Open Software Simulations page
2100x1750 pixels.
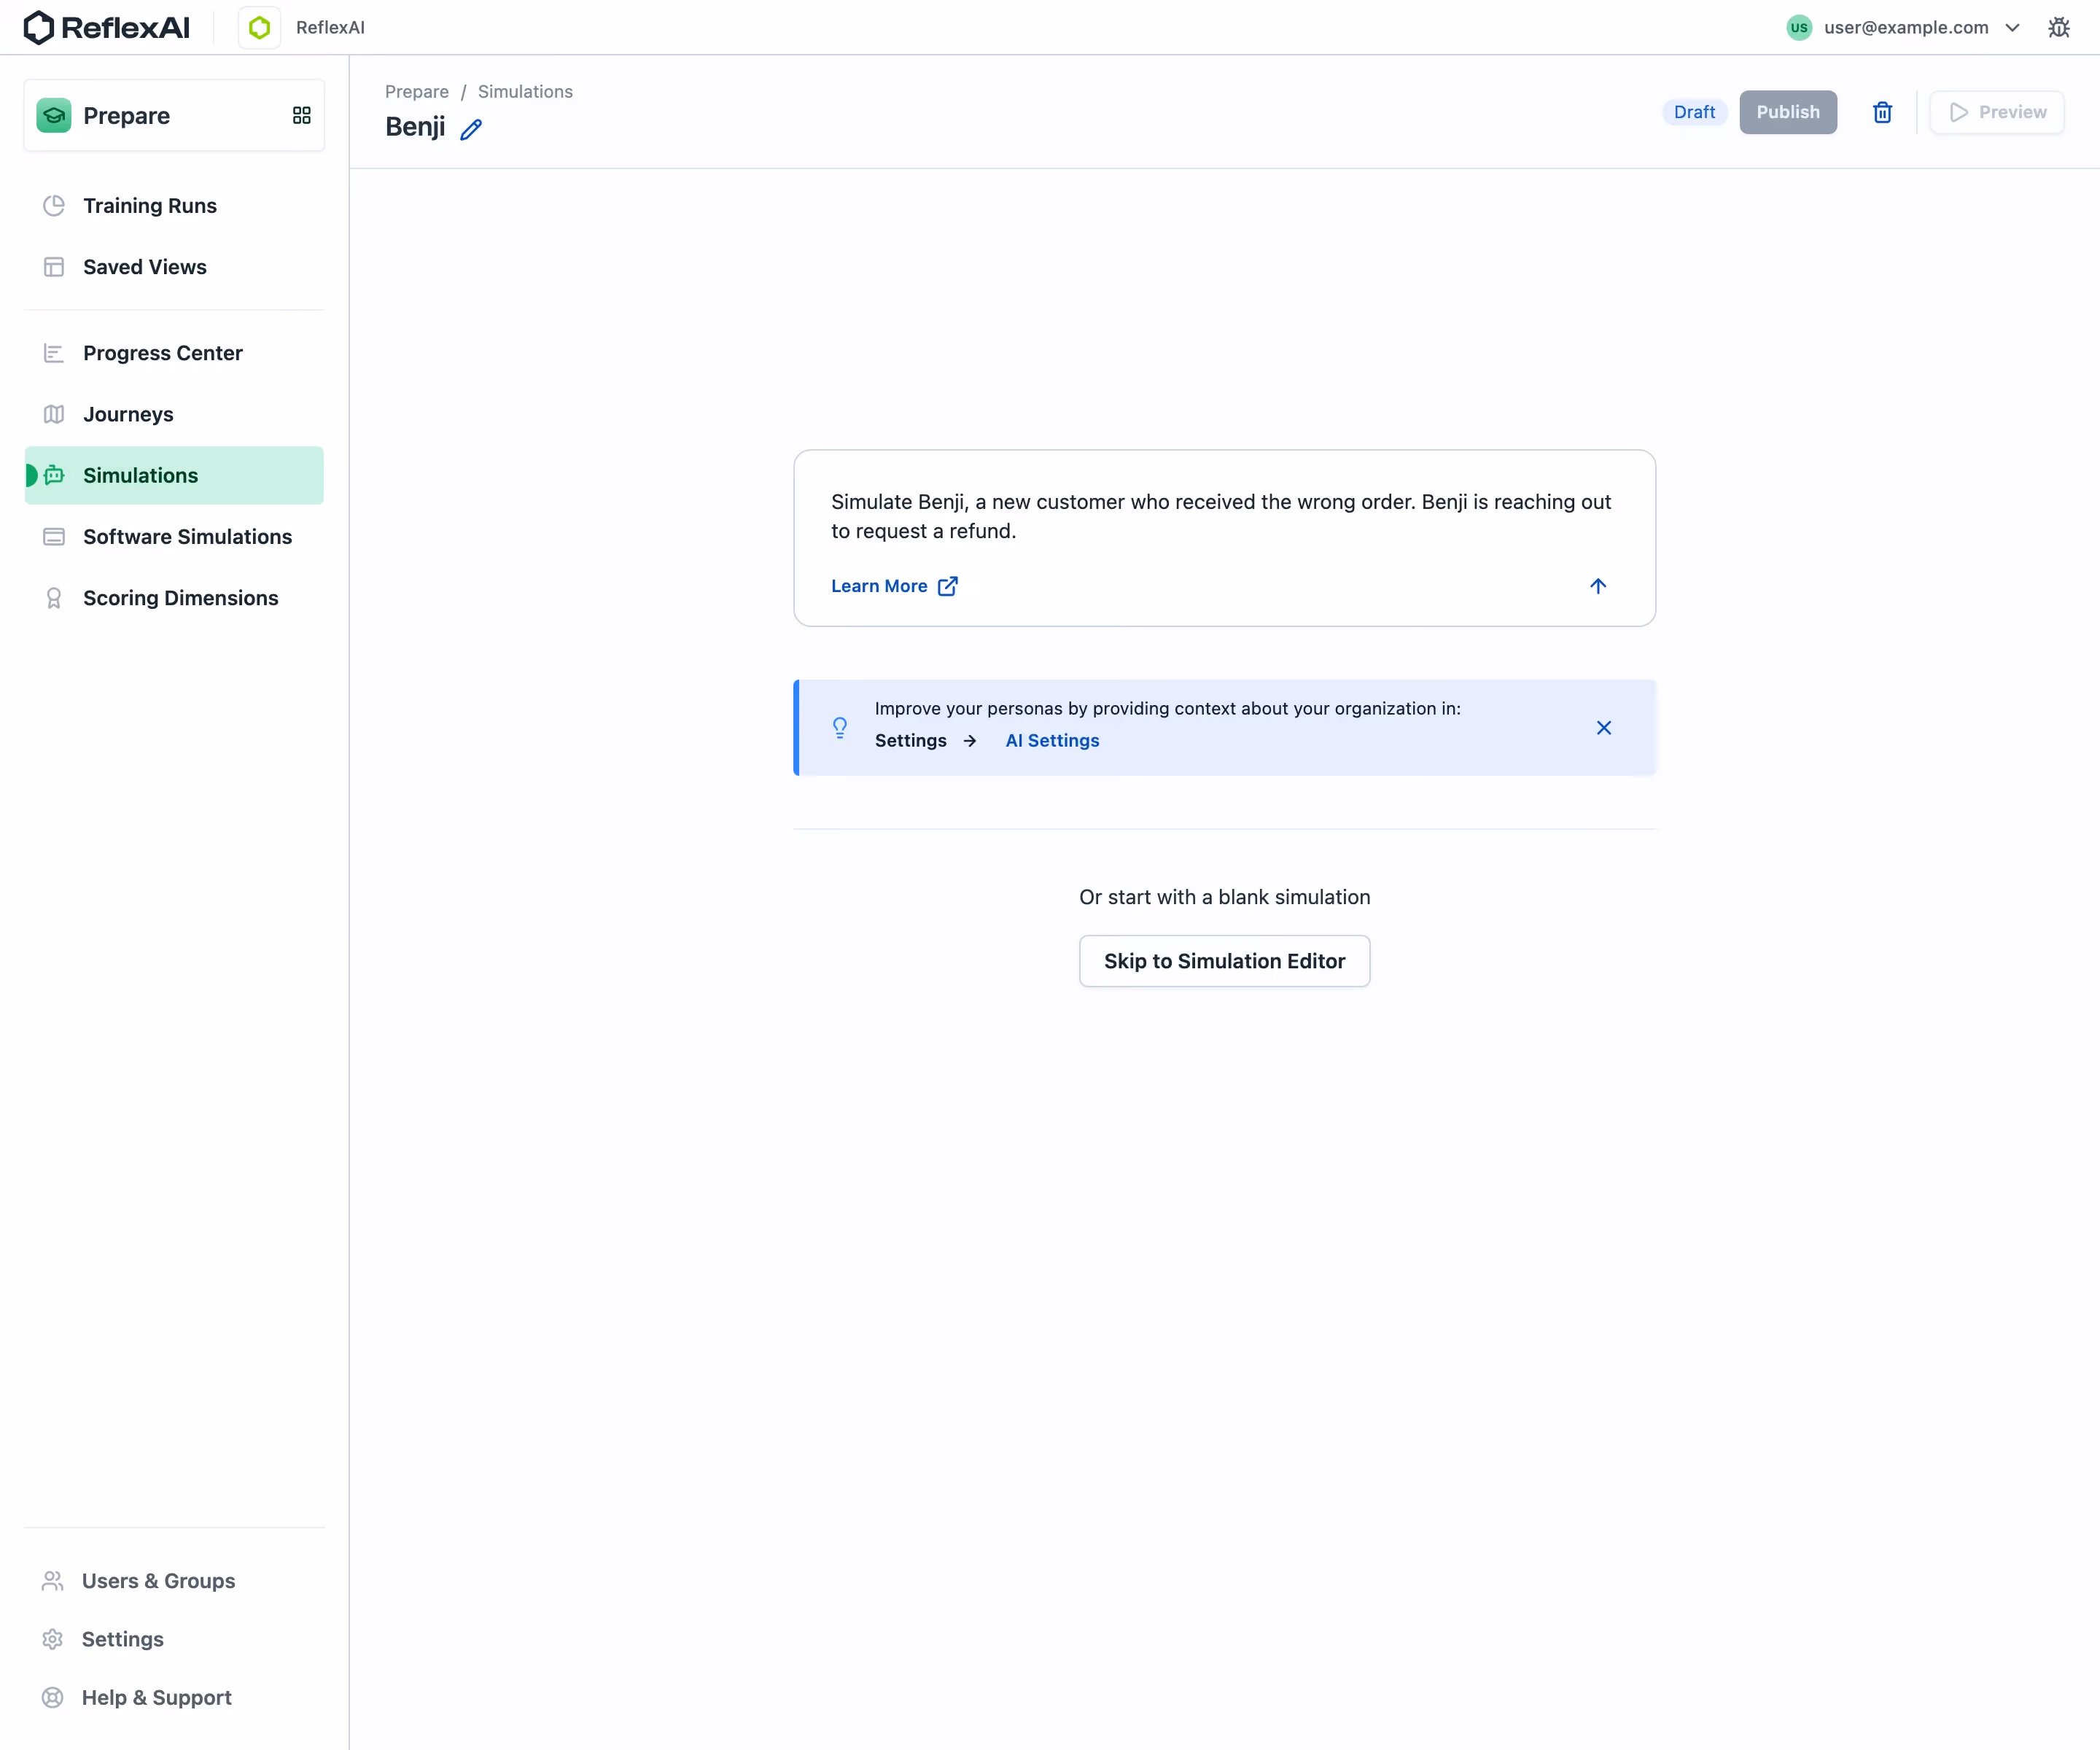(x=174, y=537)
